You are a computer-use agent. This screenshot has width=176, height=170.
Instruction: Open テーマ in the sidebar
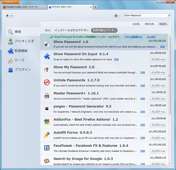[x=23, y=60]
